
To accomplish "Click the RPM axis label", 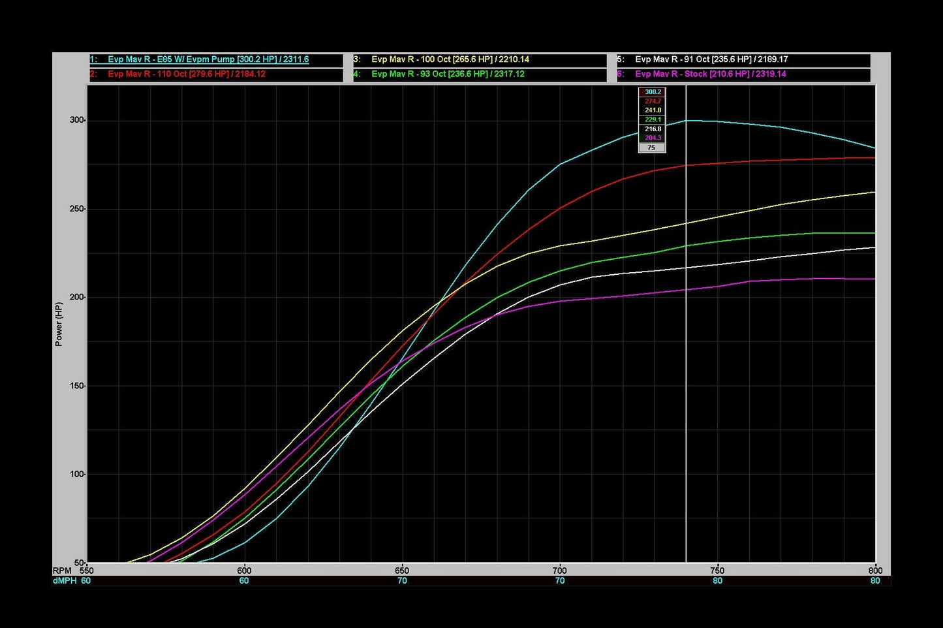I will point(62,571).
